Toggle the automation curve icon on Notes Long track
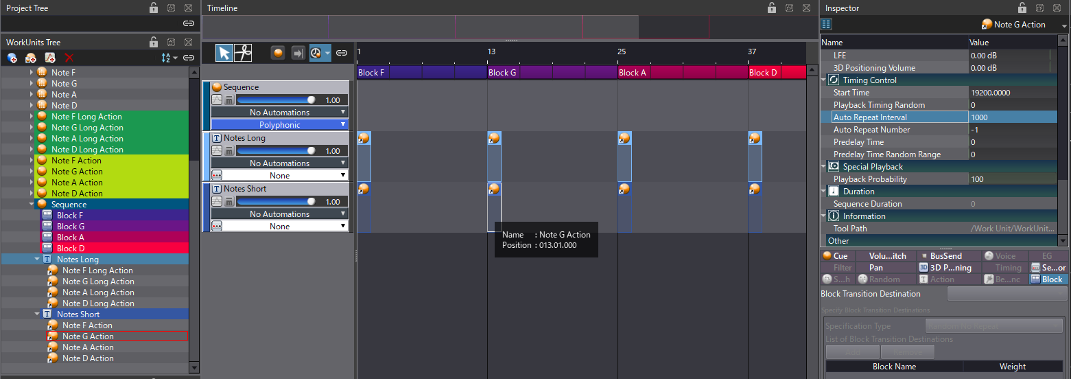Viewport: 1071px width, 379px height. click(x=217, y=150)
